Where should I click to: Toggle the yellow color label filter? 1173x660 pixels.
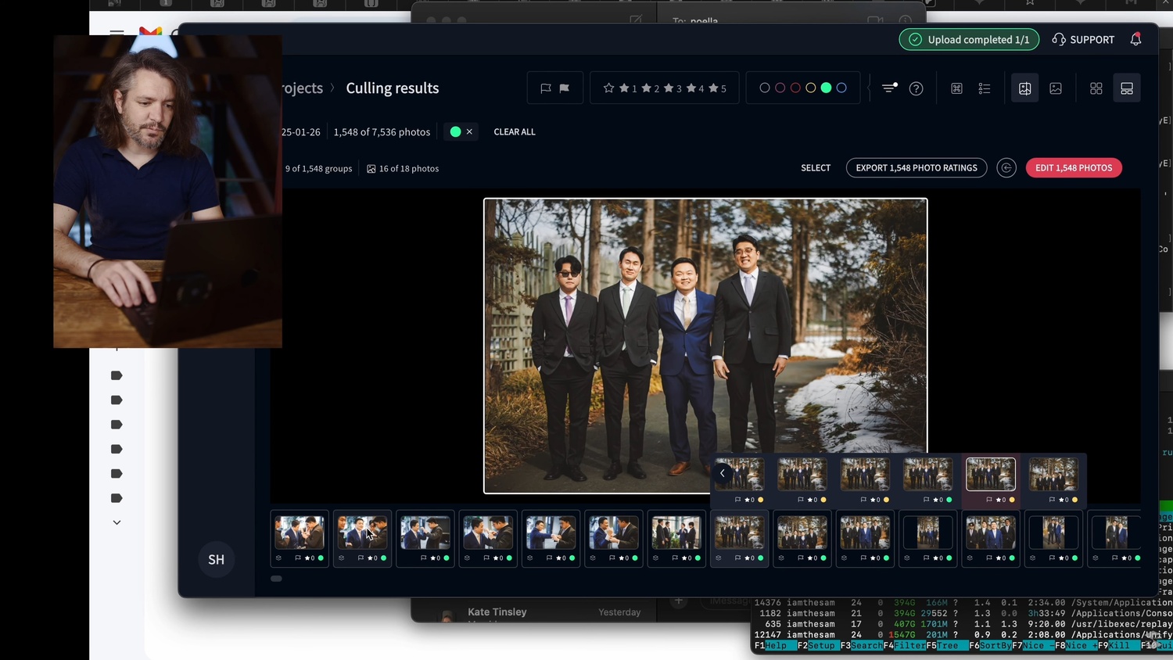(x=811, y=88)
